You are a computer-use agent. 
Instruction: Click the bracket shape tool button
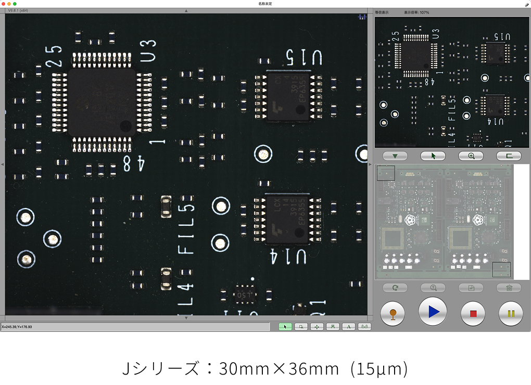[509, 156]
